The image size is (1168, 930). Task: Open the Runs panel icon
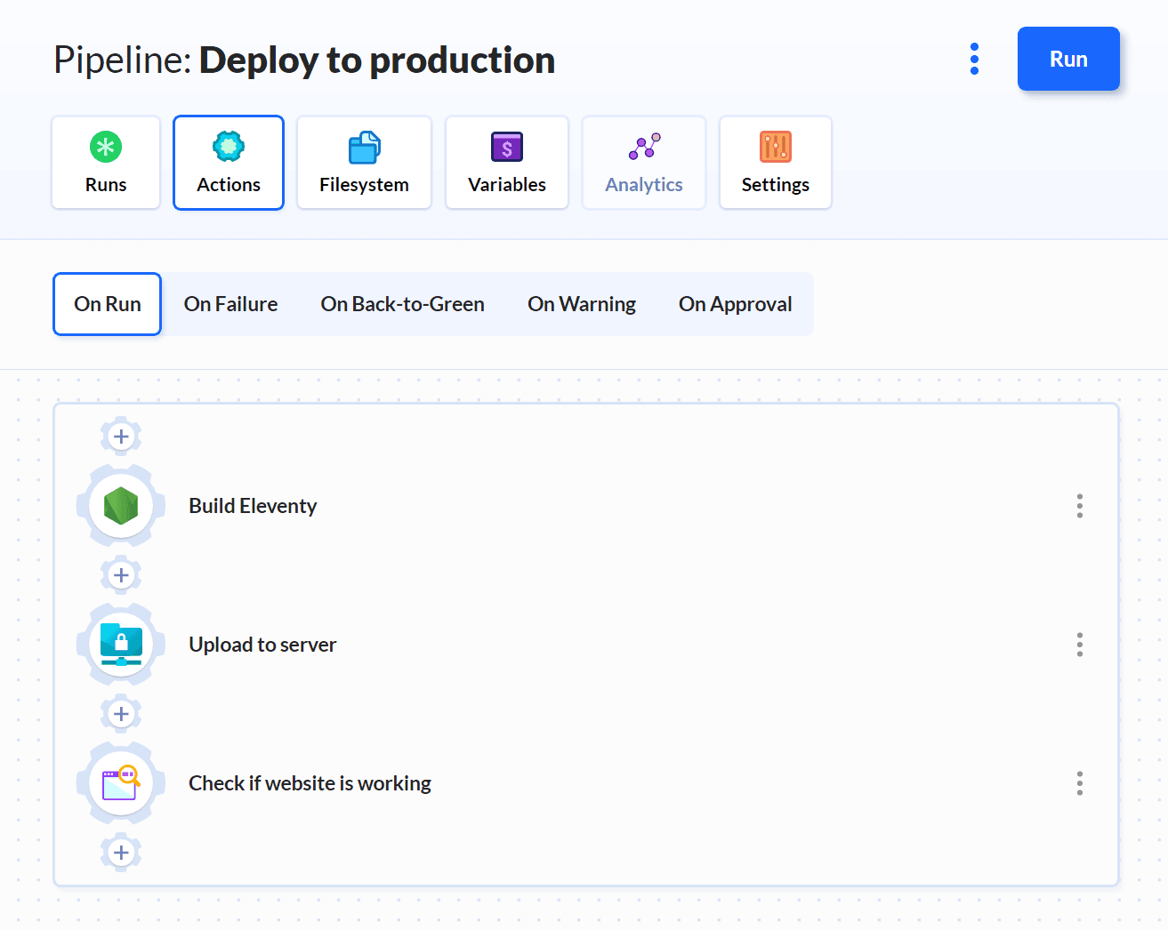coord(106,147)
